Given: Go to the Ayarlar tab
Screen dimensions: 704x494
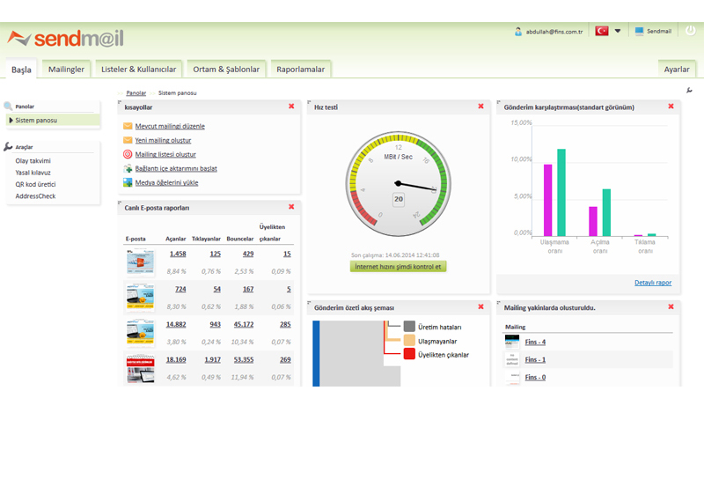Looking at the screenshot, I should [676, 69].
